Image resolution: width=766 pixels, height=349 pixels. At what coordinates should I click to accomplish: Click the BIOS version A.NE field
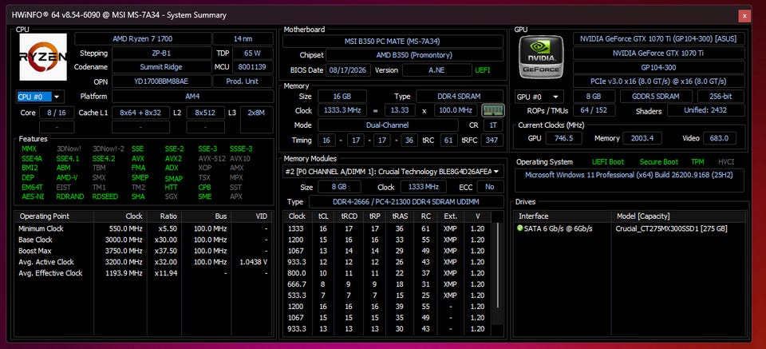pyautogui.click(x=436, y=70)
